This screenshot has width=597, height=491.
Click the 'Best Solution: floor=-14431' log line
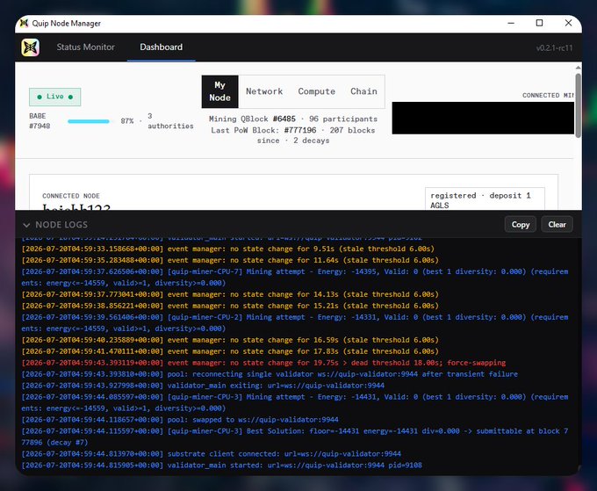(x=295, y=437)
